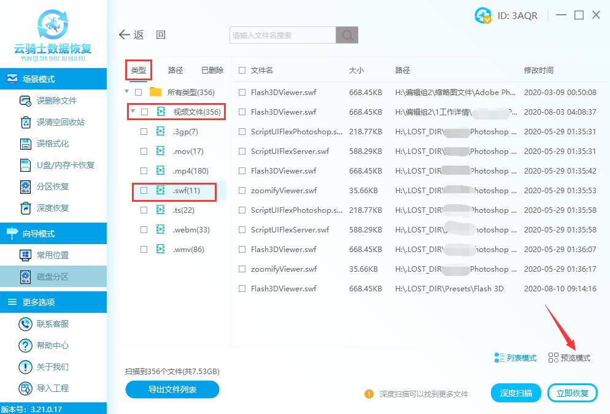Check the 视频文件(356) checkbox

click(x=144, y=112)
